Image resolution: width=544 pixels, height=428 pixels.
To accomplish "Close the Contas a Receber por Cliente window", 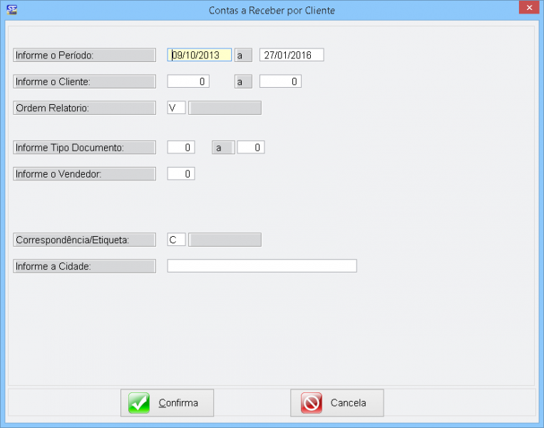I will (x=527, y=9).
